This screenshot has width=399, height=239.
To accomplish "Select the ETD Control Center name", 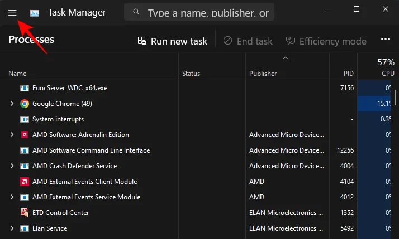I will 60,213.
